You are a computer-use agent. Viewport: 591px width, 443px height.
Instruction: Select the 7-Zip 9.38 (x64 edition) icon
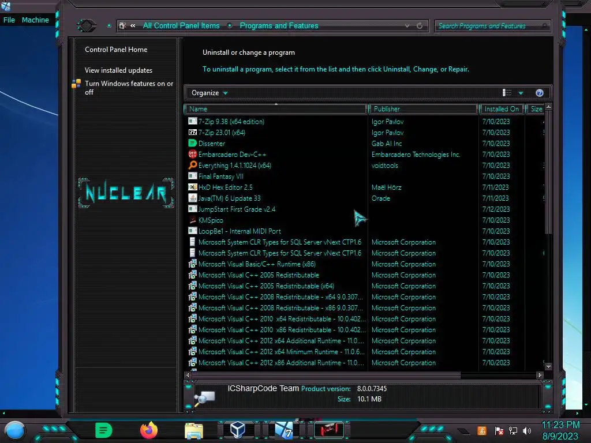coord(193,121)
